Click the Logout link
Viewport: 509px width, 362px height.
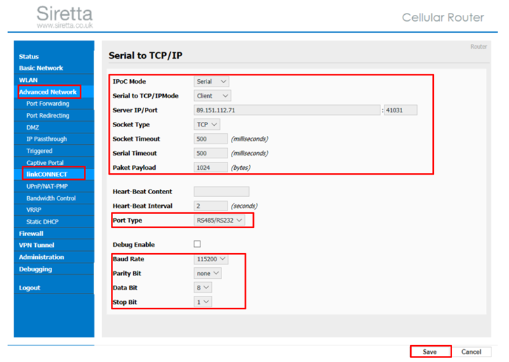[29, 288]
